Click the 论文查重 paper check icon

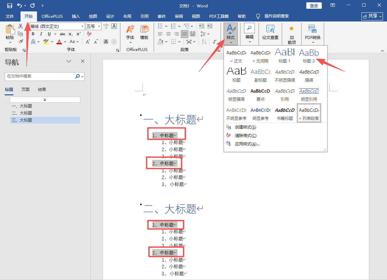(x=270, y=33)
